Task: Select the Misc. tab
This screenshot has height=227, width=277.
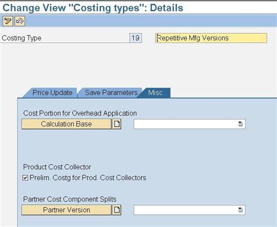Action: coord(156,93)
